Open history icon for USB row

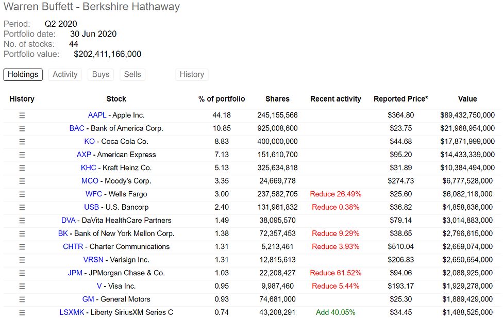pos(22,207)
